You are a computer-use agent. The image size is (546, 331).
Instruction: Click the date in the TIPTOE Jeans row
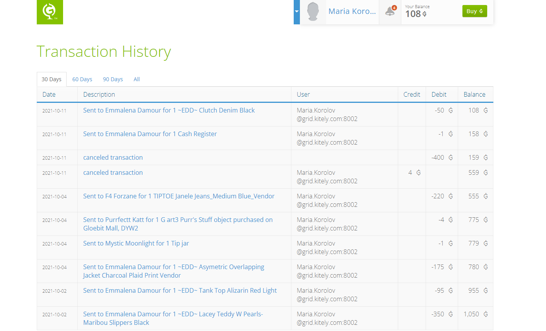[54, 196]
